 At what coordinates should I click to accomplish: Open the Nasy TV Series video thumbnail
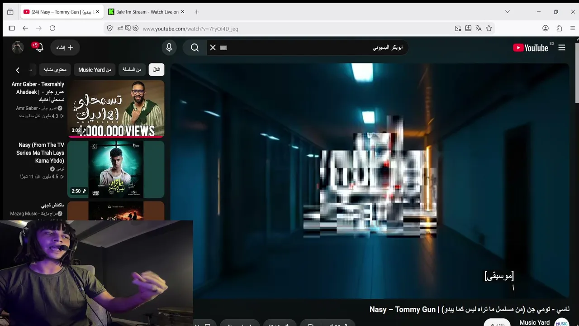click(116, 169)
